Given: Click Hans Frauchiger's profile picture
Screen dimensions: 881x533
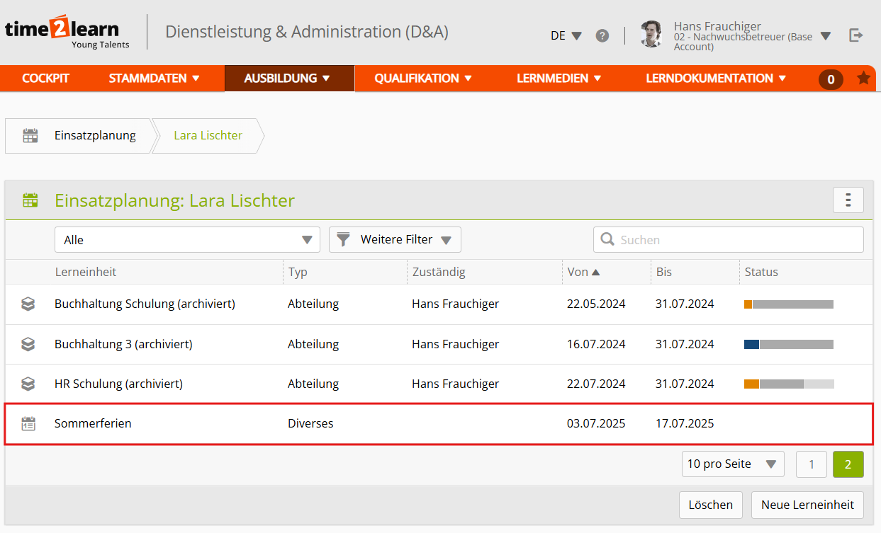Looking at the screenshot, I should 651,35.
